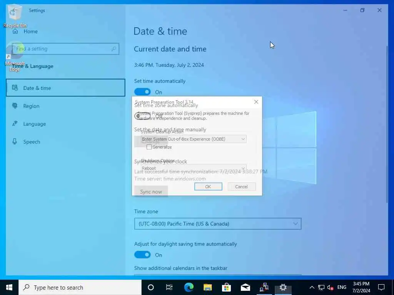394x295 pixels.
Task: Toggle Adjust for daylight saving time switch
Action: [x=142, y=255]
